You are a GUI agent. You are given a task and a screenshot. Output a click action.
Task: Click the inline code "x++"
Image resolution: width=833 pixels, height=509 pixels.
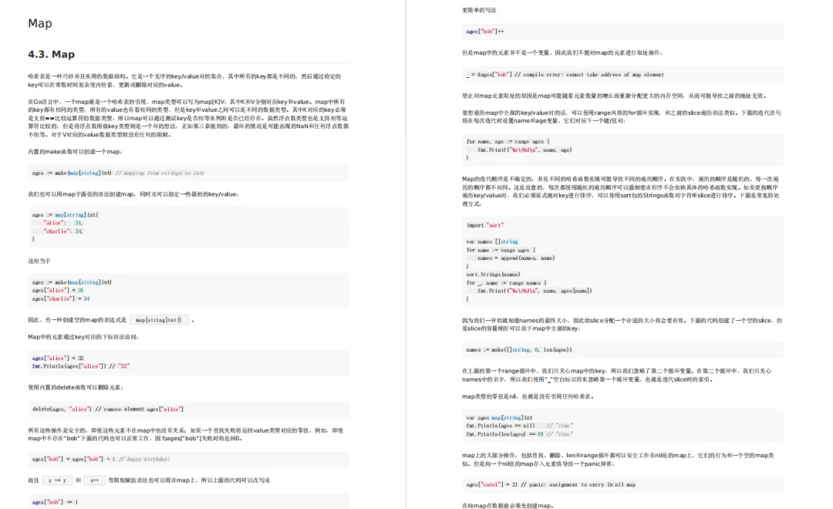click(x=95, y=480)
